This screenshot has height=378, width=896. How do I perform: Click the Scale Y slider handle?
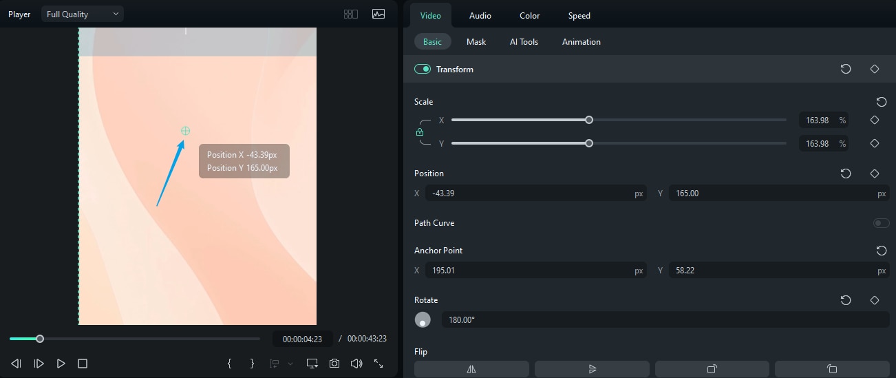pyautogui.click(x=589, y=143)
